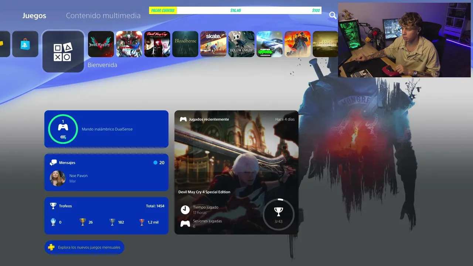Click the search magnifier icon
The image size is (473, 266).
(333, 16)
